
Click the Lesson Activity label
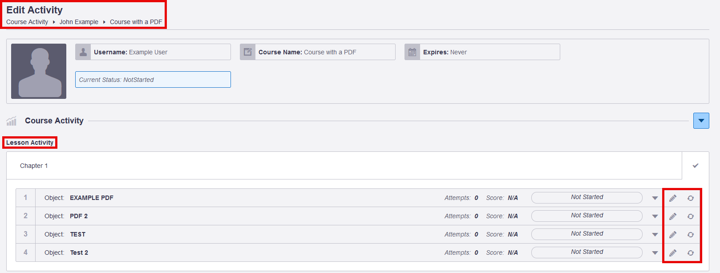30,143
